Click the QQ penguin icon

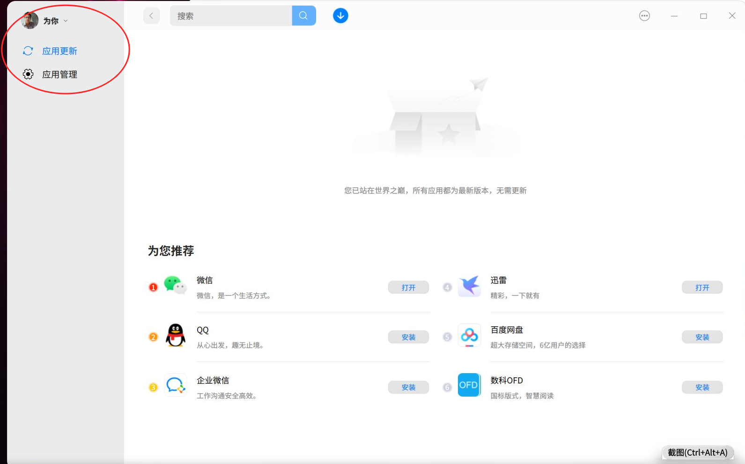(x=176, y=335)
